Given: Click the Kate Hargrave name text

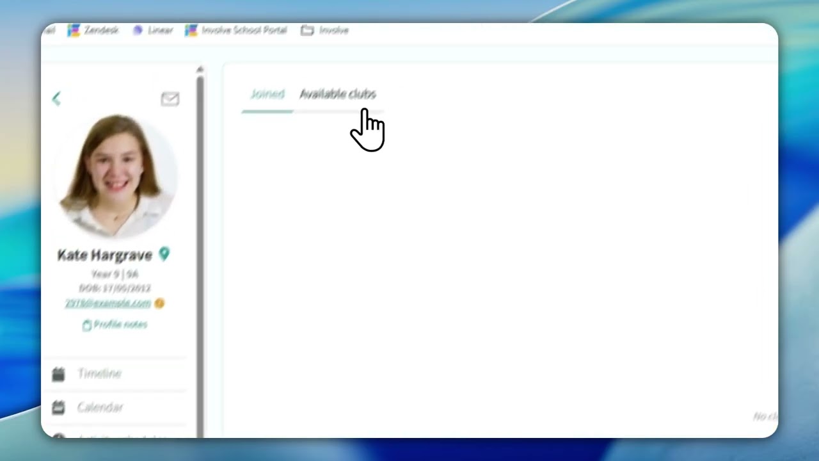Looking at the screenshot, I should tap(105, 255).
